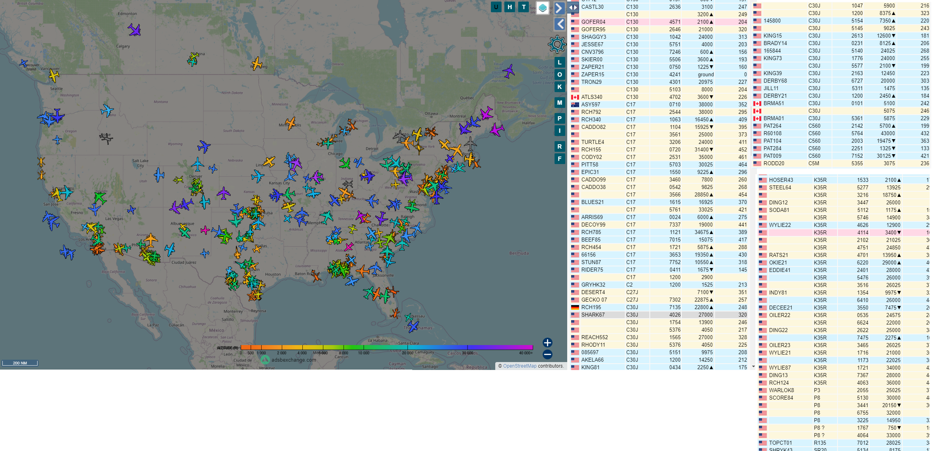
Task: Click the GRYHK32 callsign
Action: [593, 285]
